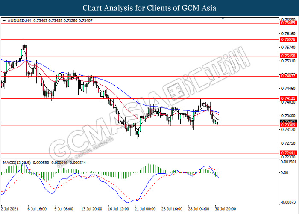Click the 0.75310 price scale value

(288, 61)
